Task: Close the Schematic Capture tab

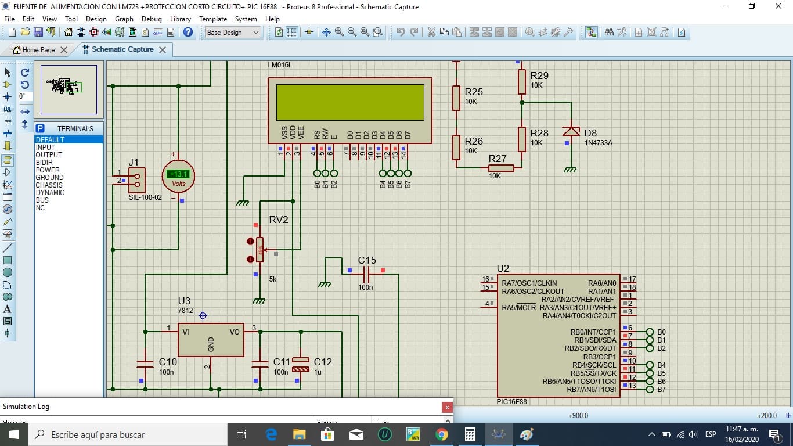Action: tap(163, 50)
